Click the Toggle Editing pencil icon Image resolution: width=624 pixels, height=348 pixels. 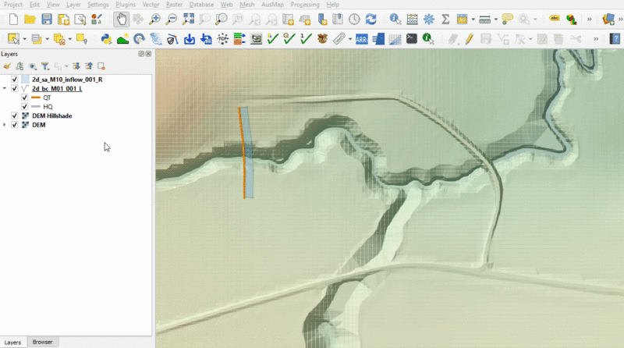[x=470, y=38]
